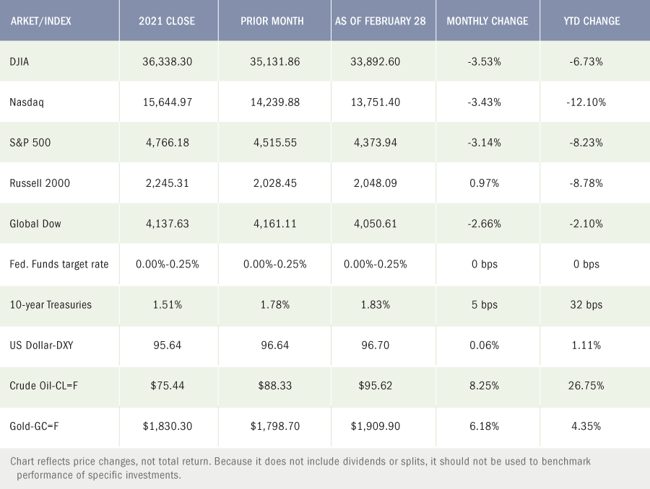The image size is (650, 489).
Task: Click Global Dow YTD change "-2.10%"
Action: (586, 224)
